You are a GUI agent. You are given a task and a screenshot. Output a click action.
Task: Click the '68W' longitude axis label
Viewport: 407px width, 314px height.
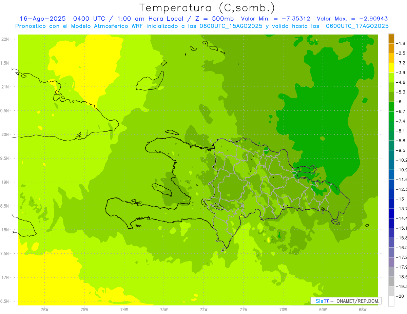363,309
